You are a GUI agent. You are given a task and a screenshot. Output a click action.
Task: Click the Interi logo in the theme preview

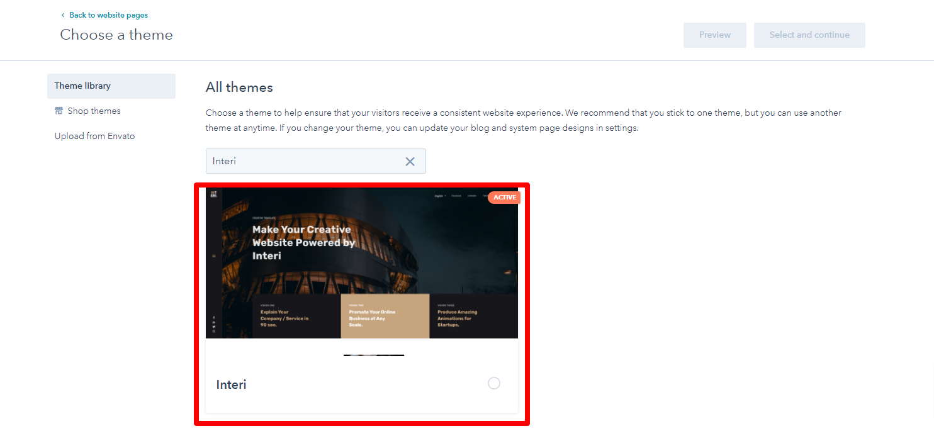coord(214,194)
